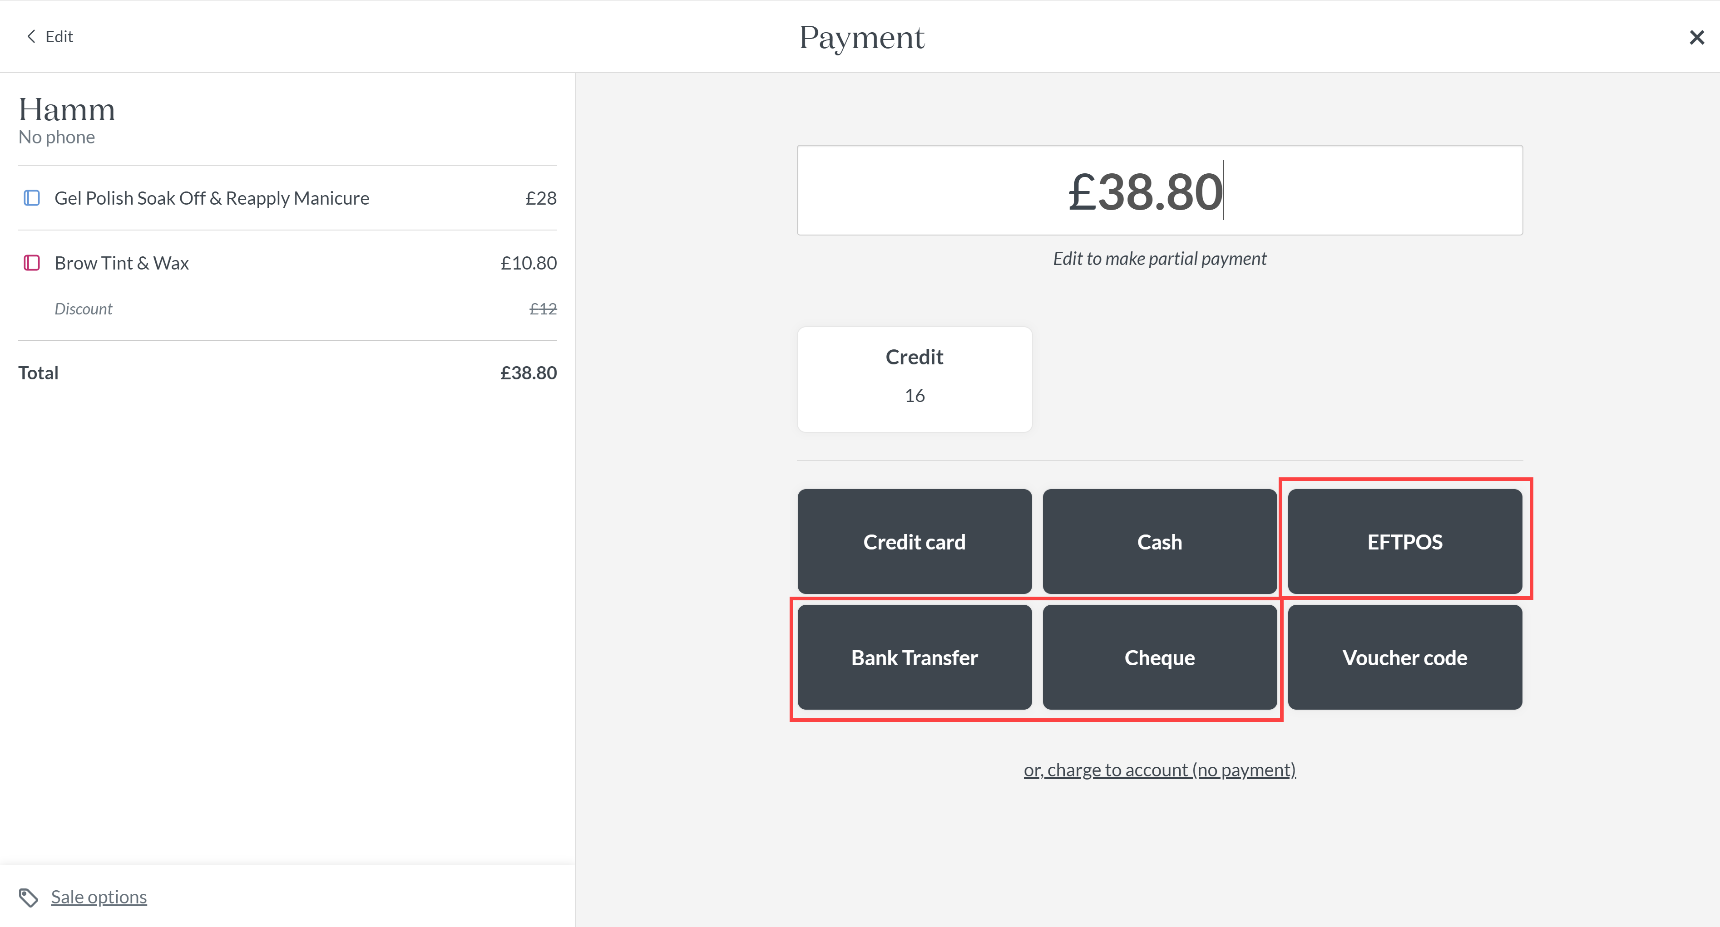Click the back chevron beside Edit
This screenshot has height=927, width=1720.
point(31,36)
